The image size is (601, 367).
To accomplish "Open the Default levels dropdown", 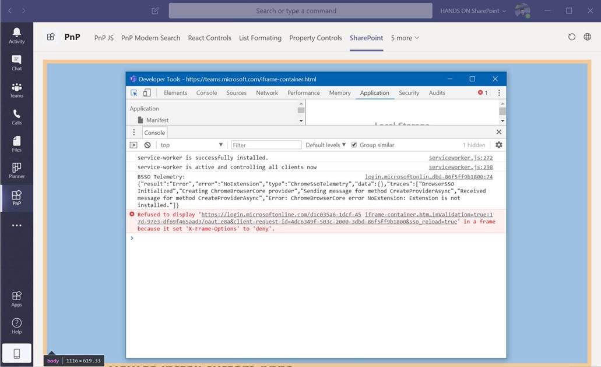I will 325,145.
